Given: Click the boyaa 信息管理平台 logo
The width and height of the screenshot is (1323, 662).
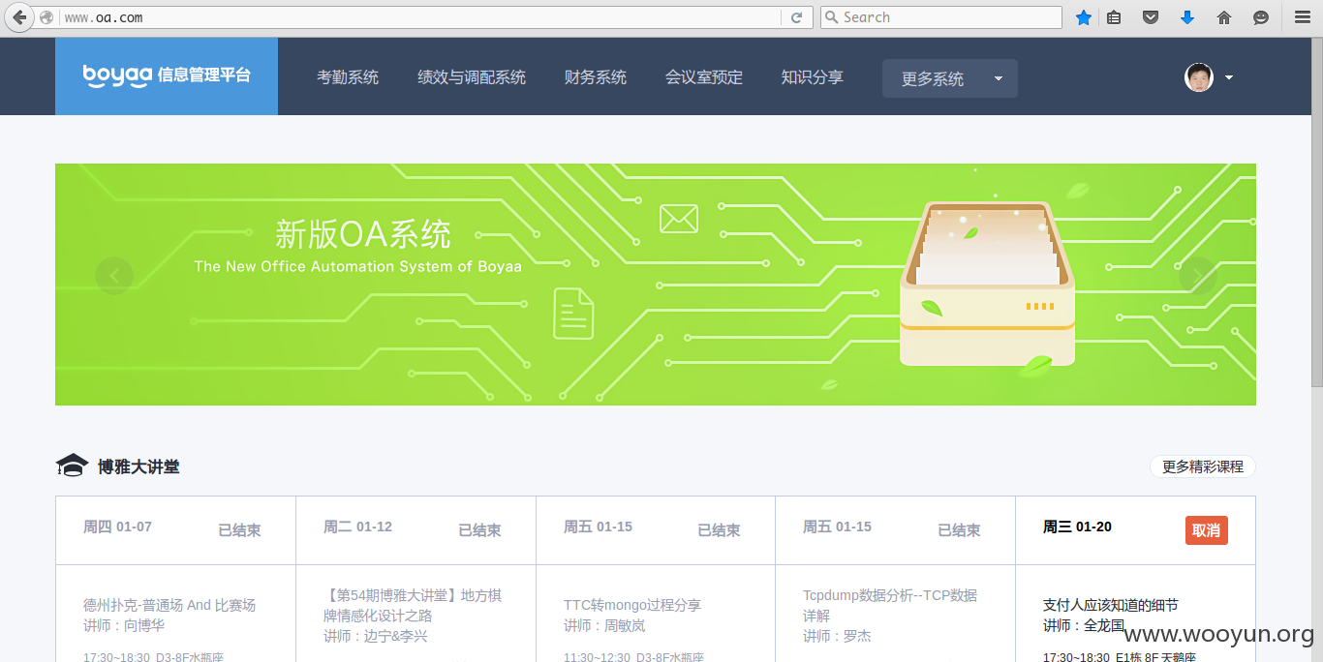Looking at the screenshot, I should 167,75.
